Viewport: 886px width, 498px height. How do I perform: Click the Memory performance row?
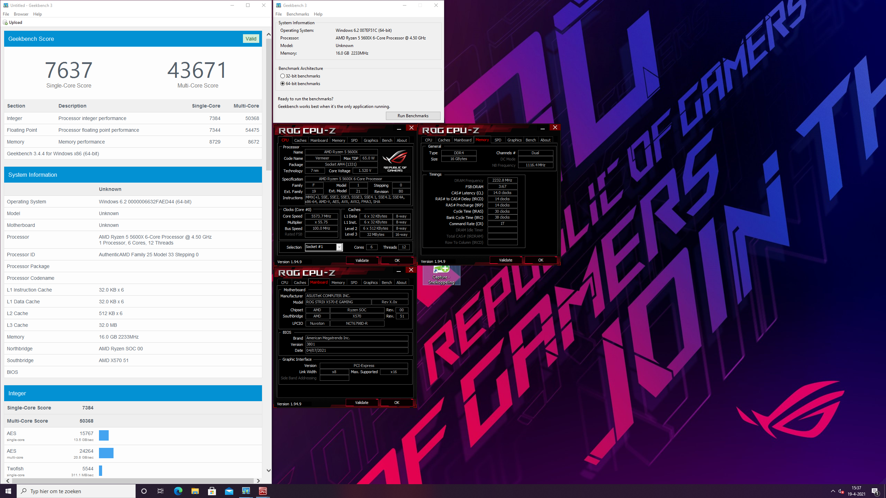(x=133, y=142)
